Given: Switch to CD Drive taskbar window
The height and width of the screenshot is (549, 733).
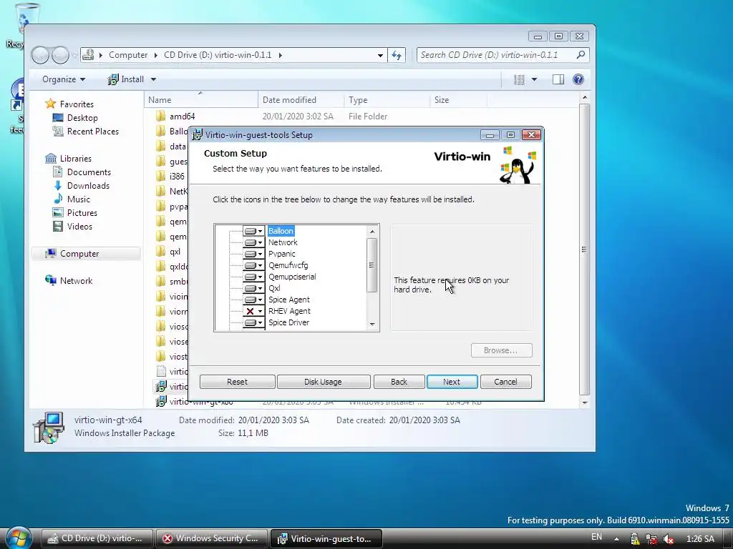Looking at the screenshot, I should point(97,538).
